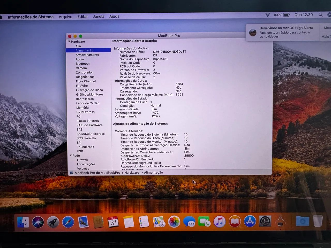The image size is (331, 248).
Task: Open Reminders list icon in Dock
Action: (x=144, y=222)
